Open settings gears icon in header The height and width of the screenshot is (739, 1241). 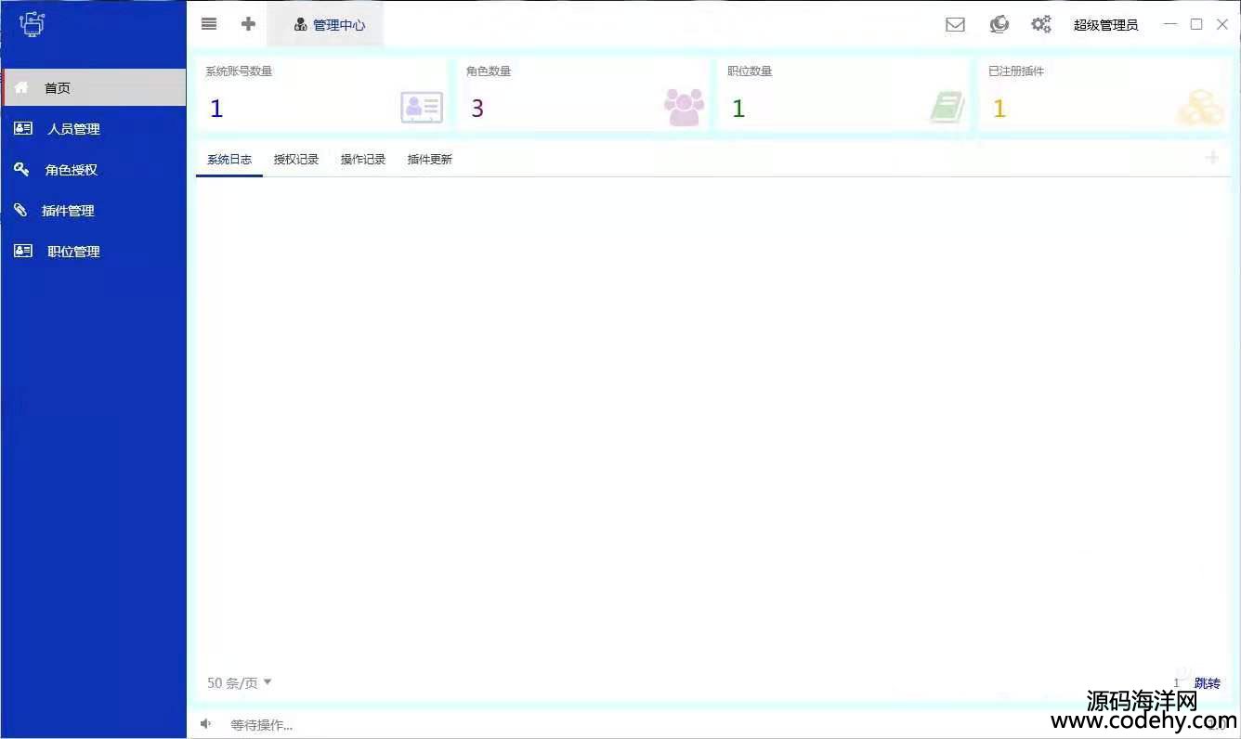[1041, 25]
